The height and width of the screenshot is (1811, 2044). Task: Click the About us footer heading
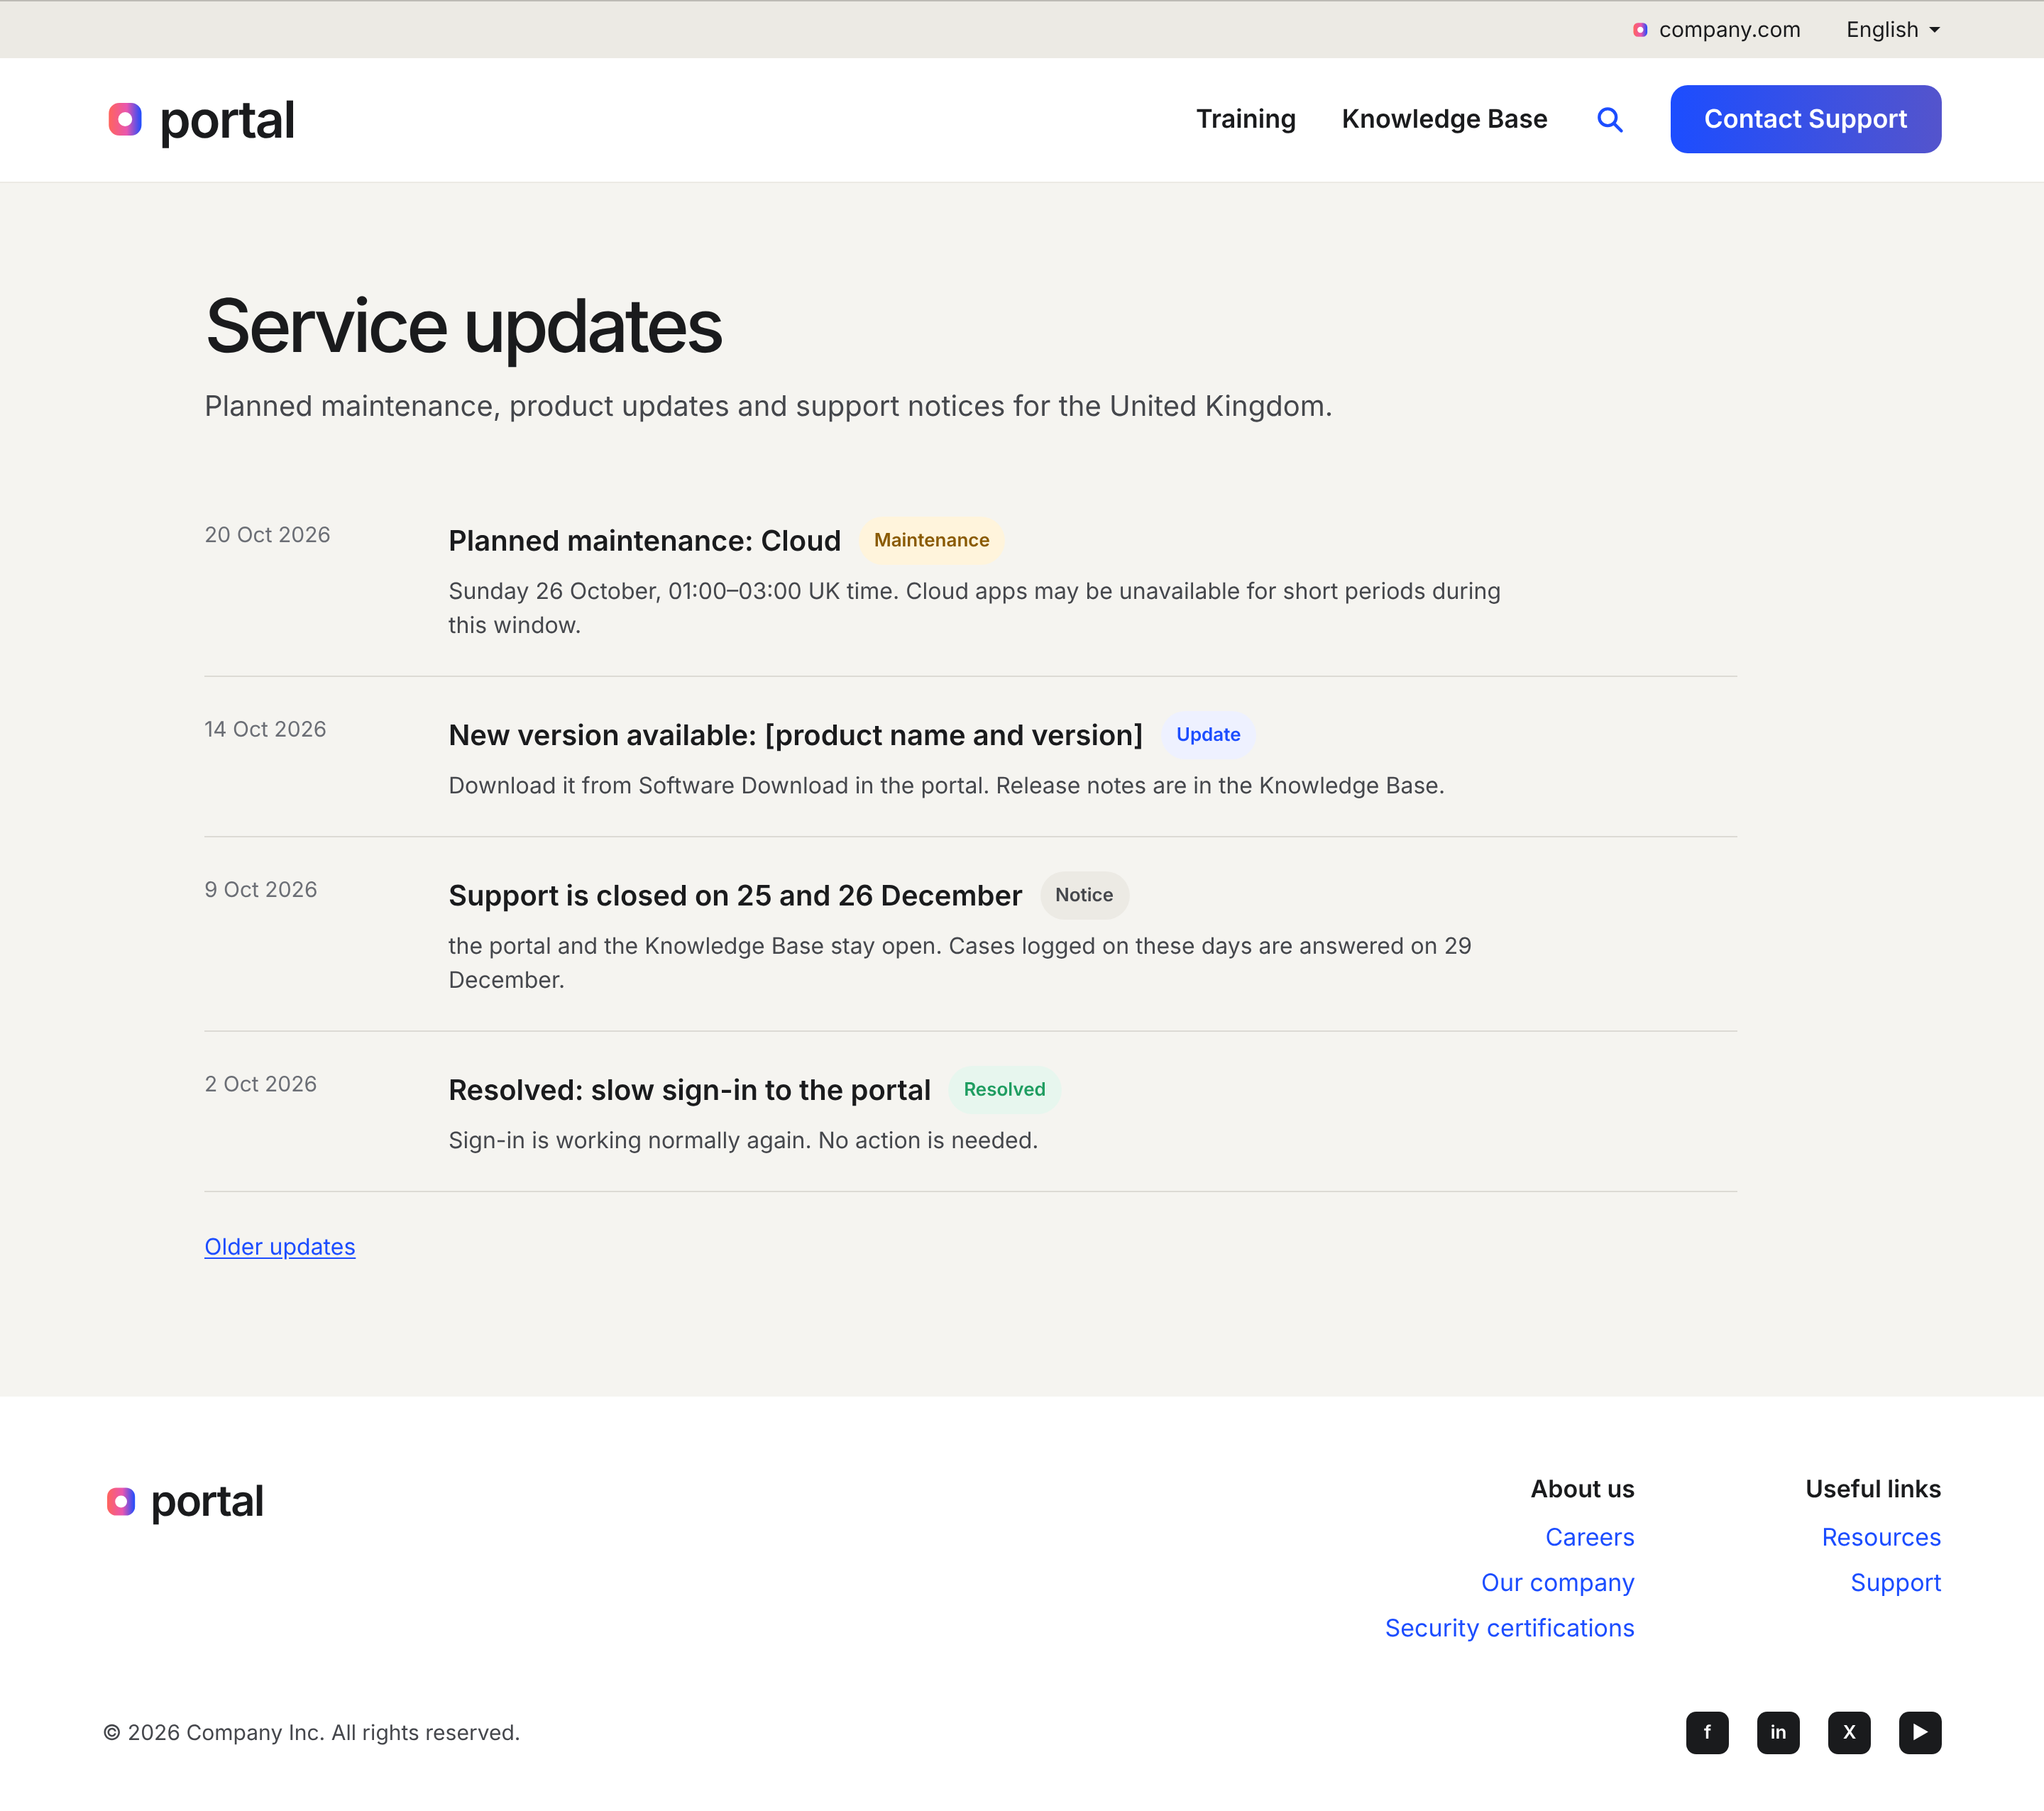[1582, 1489]
